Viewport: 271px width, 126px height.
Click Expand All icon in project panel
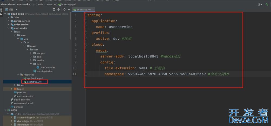[54, 9]
